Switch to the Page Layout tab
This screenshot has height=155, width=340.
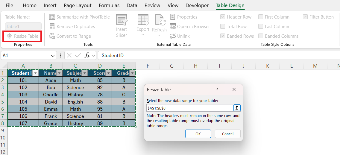[x=78, y=6]
